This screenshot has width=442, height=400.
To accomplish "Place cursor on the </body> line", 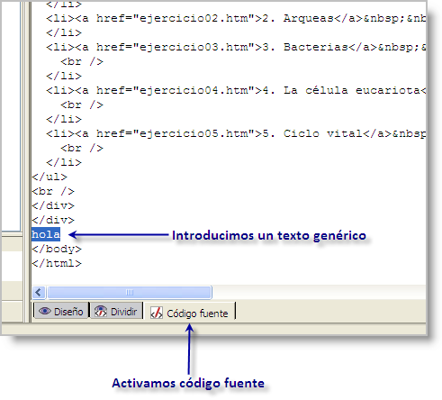I will [57, 249].
